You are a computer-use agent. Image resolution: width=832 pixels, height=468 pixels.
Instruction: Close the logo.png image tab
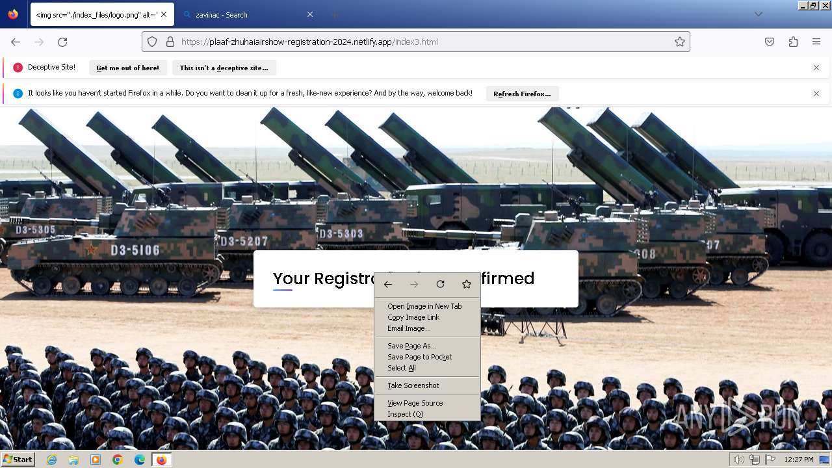(163, 14)
